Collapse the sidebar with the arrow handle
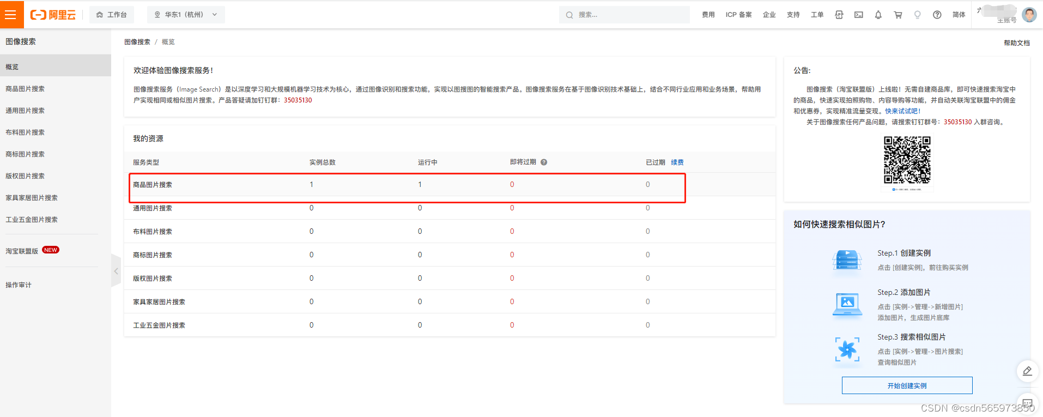The height and width of the screenshot is (417, 1043). [116, 271]
